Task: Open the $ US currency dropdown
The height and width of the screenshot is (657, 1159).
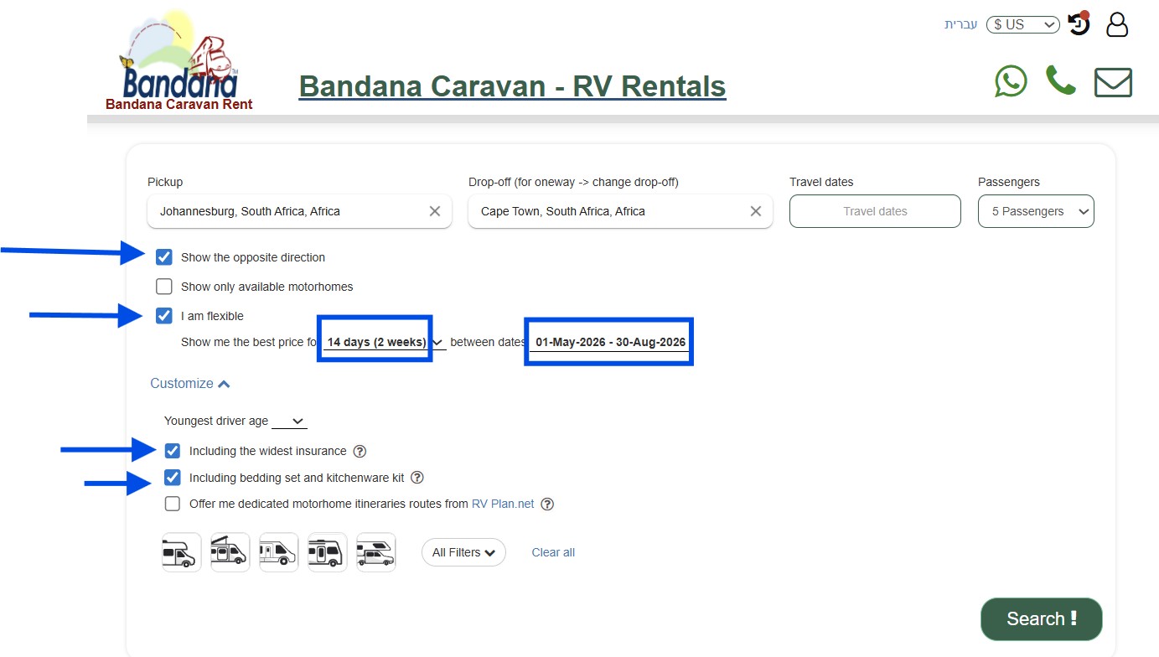Action: click(1022, 24)
